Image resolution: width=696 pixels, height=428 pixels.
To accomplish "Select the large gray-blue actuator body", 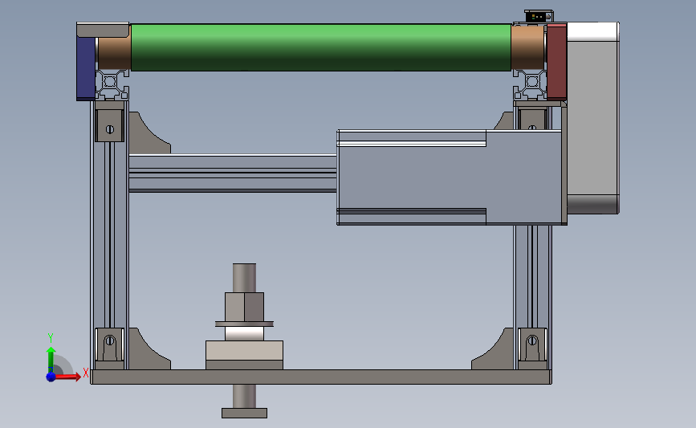I will coord(450,177).
